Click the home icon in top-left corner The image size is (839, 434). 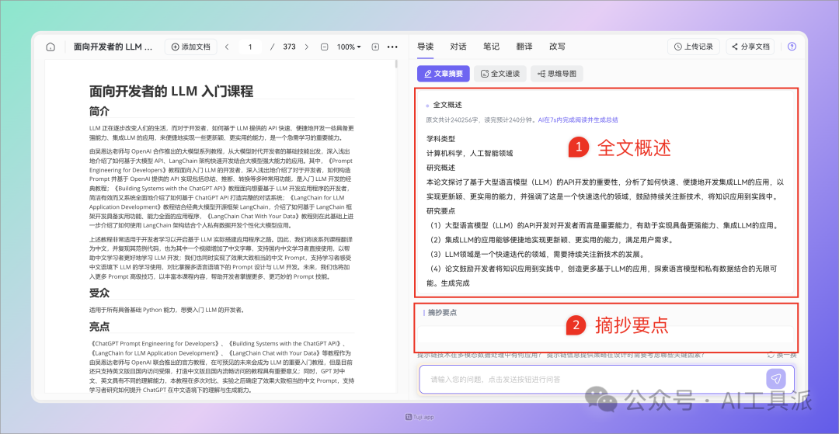point(50,47)
